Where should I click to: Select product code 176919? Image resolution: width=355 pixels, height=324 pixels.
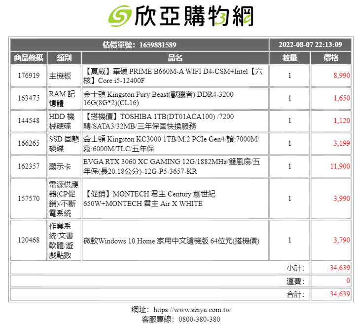coord(29,76)
